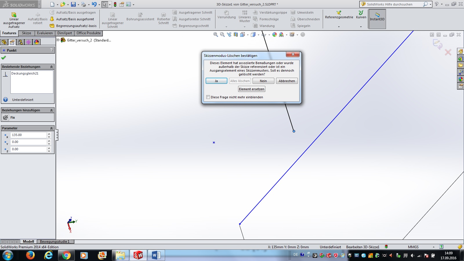464x261 pixels.
Task: Decrease Y coordinate with down stepper
Action: click(x=49, y=144)
